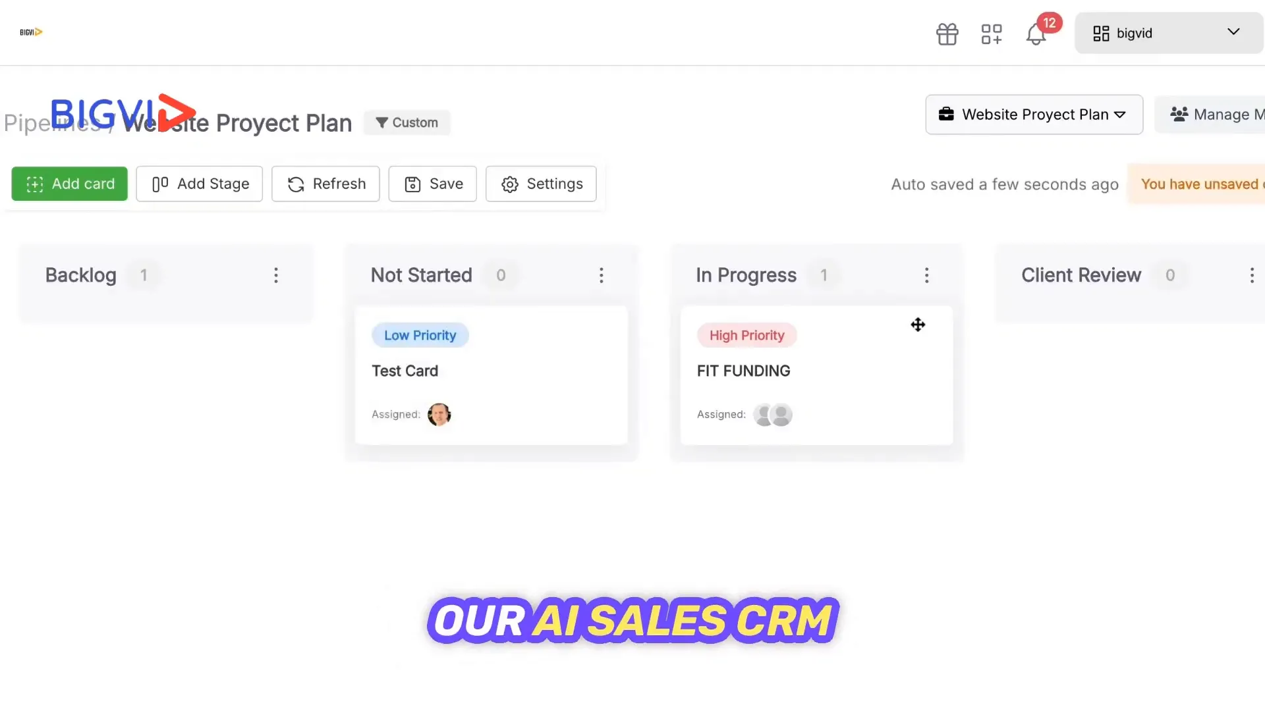Viewport: 1265px width, 711px height.
Task: Toggle Low Priority label on Test Card
Action: click(x=420, y=335)
